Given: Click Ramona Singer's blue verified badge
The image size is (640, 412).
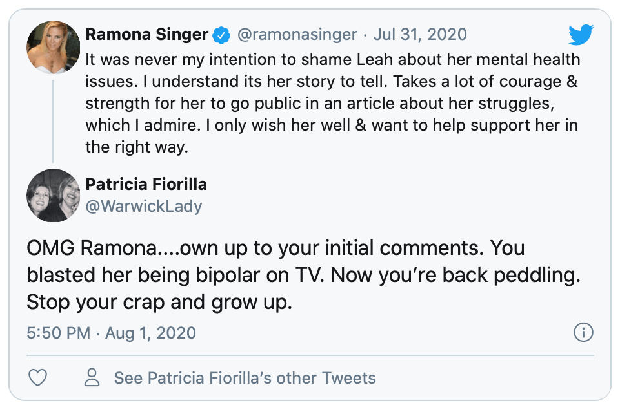Looking at the screenshot, I should click(221, 35).
